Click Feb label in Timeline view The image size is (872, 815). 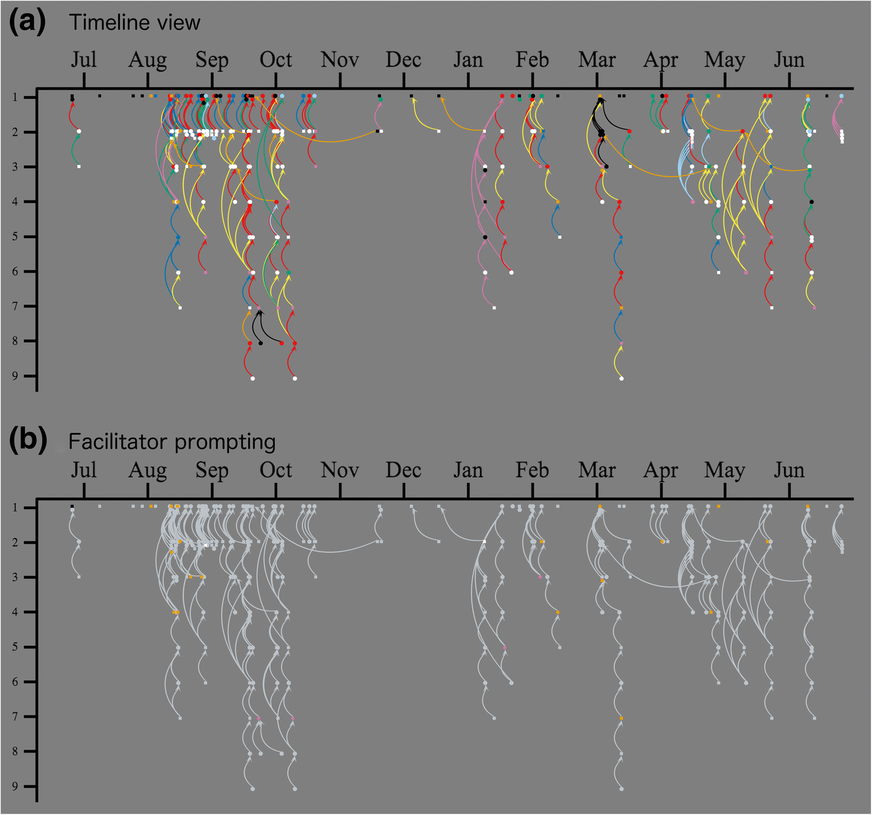tap(532, 60)
